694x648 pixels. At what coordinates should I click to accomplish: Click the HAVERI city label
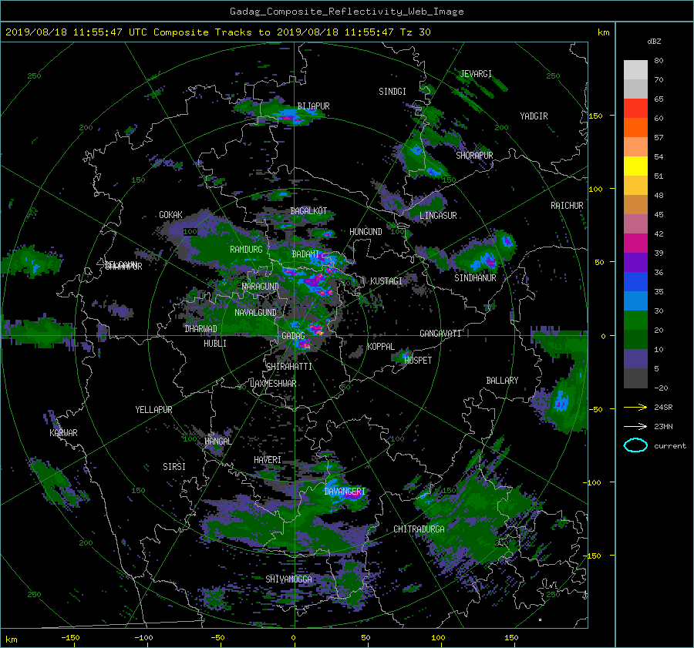[x=268, y=460]
